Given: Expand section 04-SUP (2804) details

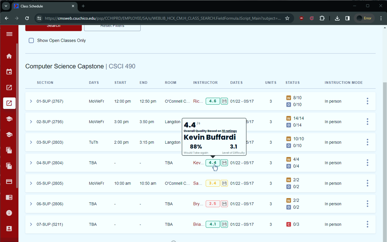Looking at the screenshot, I should [31, 163].
